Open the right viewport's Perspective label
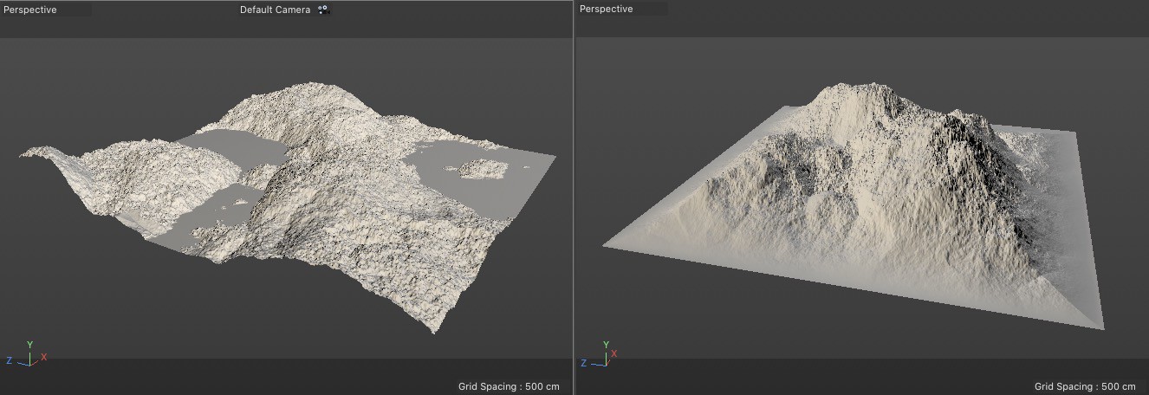 [607, 10]
